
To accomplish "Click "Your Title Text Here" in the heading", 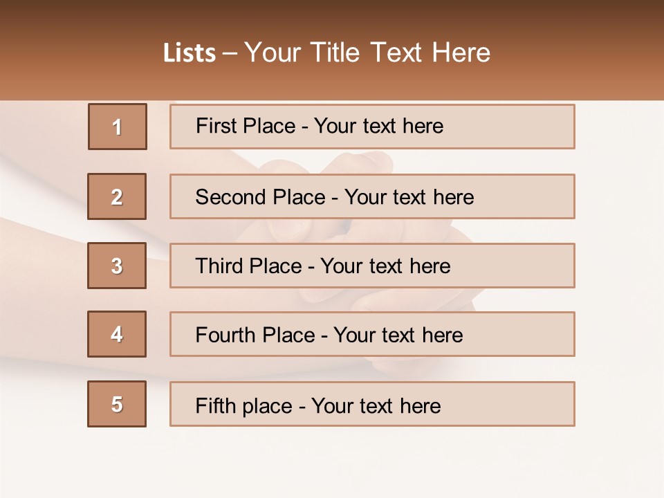I will (367, 53).
